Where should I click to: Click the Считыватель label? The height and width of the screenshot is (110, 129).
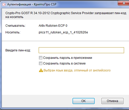tap(15, 26)
